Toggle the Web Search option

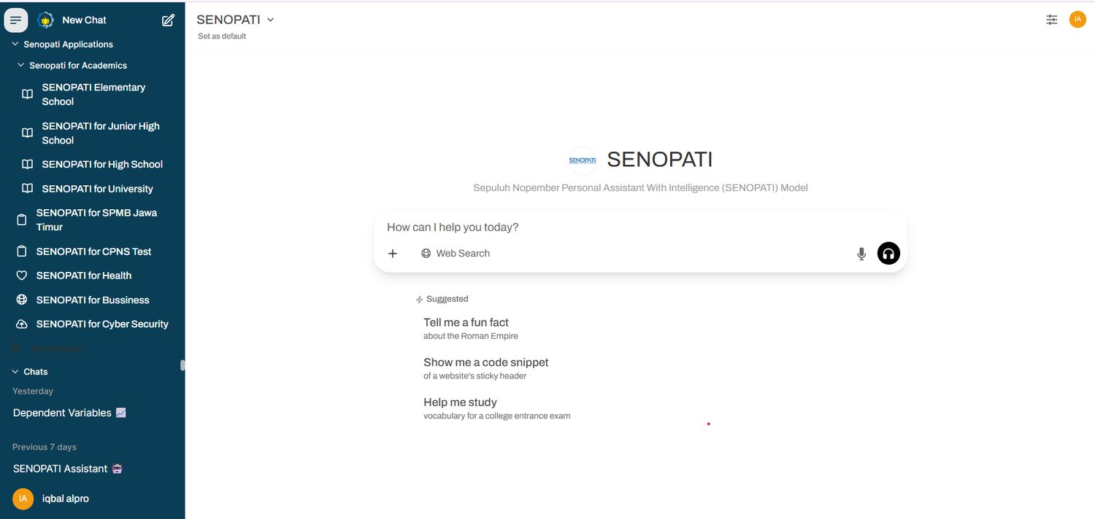point(456,254)
